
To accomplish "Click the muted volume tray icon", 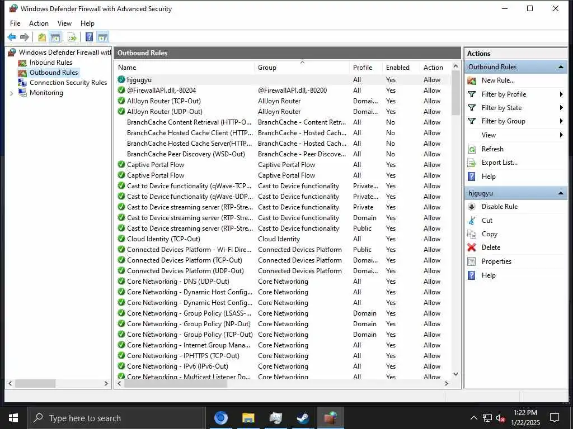I will point(501,418).
